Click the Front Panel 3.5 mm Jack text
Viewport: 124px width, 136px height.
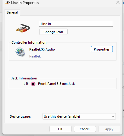56,84
